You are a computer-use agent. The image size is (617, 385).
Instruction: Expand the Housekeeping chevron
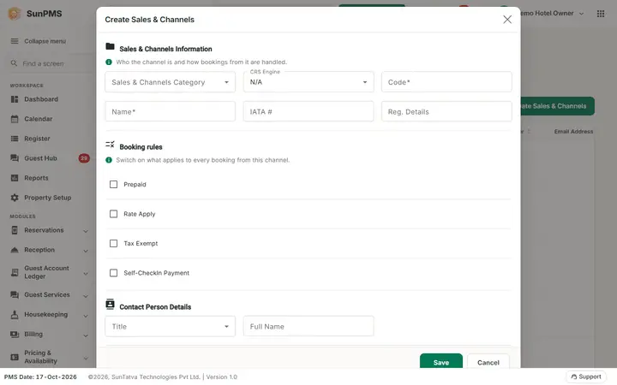point(86,316)
